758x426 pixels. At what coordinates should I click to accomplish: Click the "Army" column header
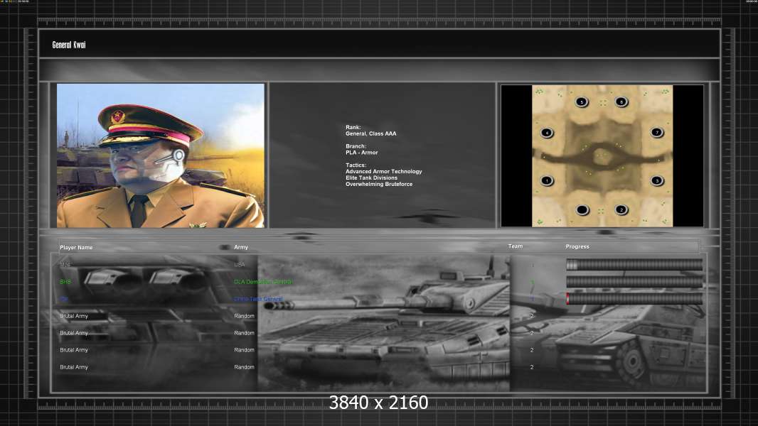pos(241,247)
